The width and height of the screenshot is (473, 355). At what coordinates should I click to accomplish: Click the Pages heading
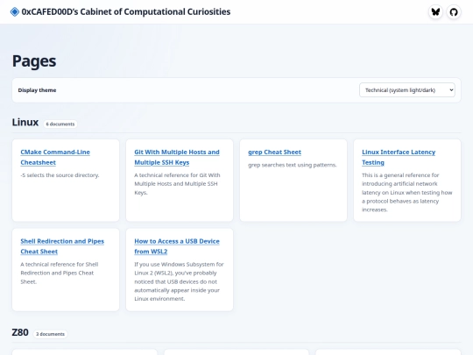(x=34, y=61)
